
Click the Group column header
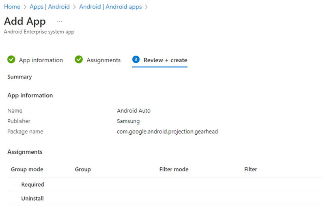point(83,169)
